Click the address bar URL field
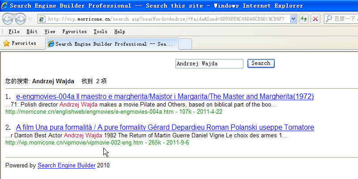The image size is (358, 179). [x=167, y=19]
